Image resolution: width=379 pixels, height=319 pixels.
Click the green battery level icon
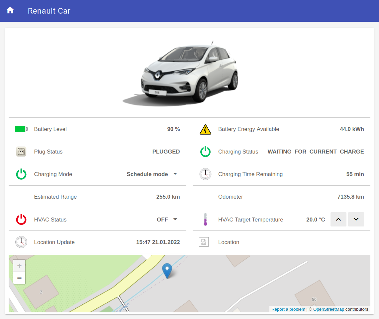click(21, 129)
